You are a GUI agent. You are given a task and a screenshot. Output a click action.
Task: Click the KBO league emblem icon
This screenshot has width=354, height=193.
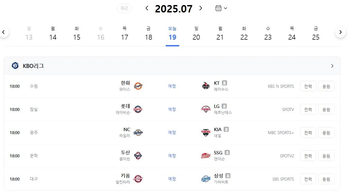coord(15,66)
